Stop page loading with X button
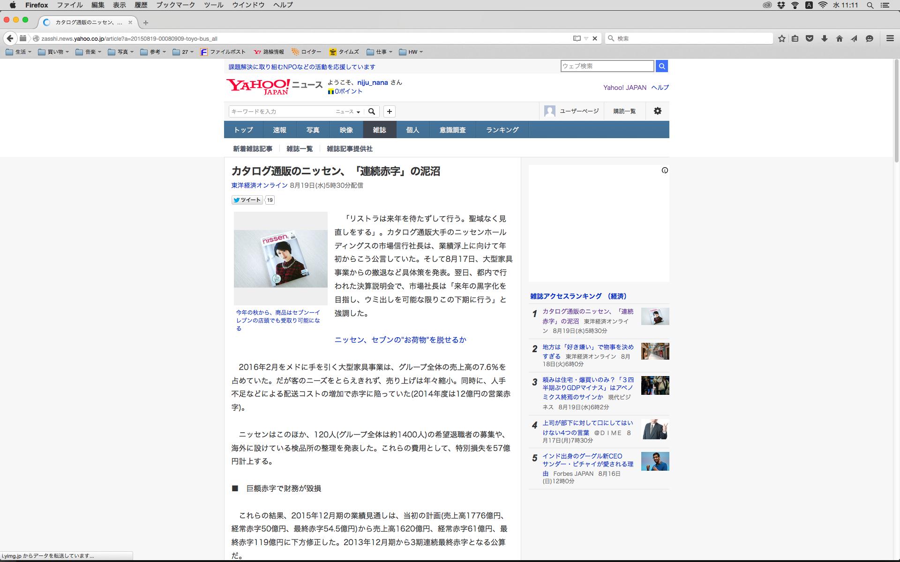This screenshot has width=900, height=562. [595, 38]
